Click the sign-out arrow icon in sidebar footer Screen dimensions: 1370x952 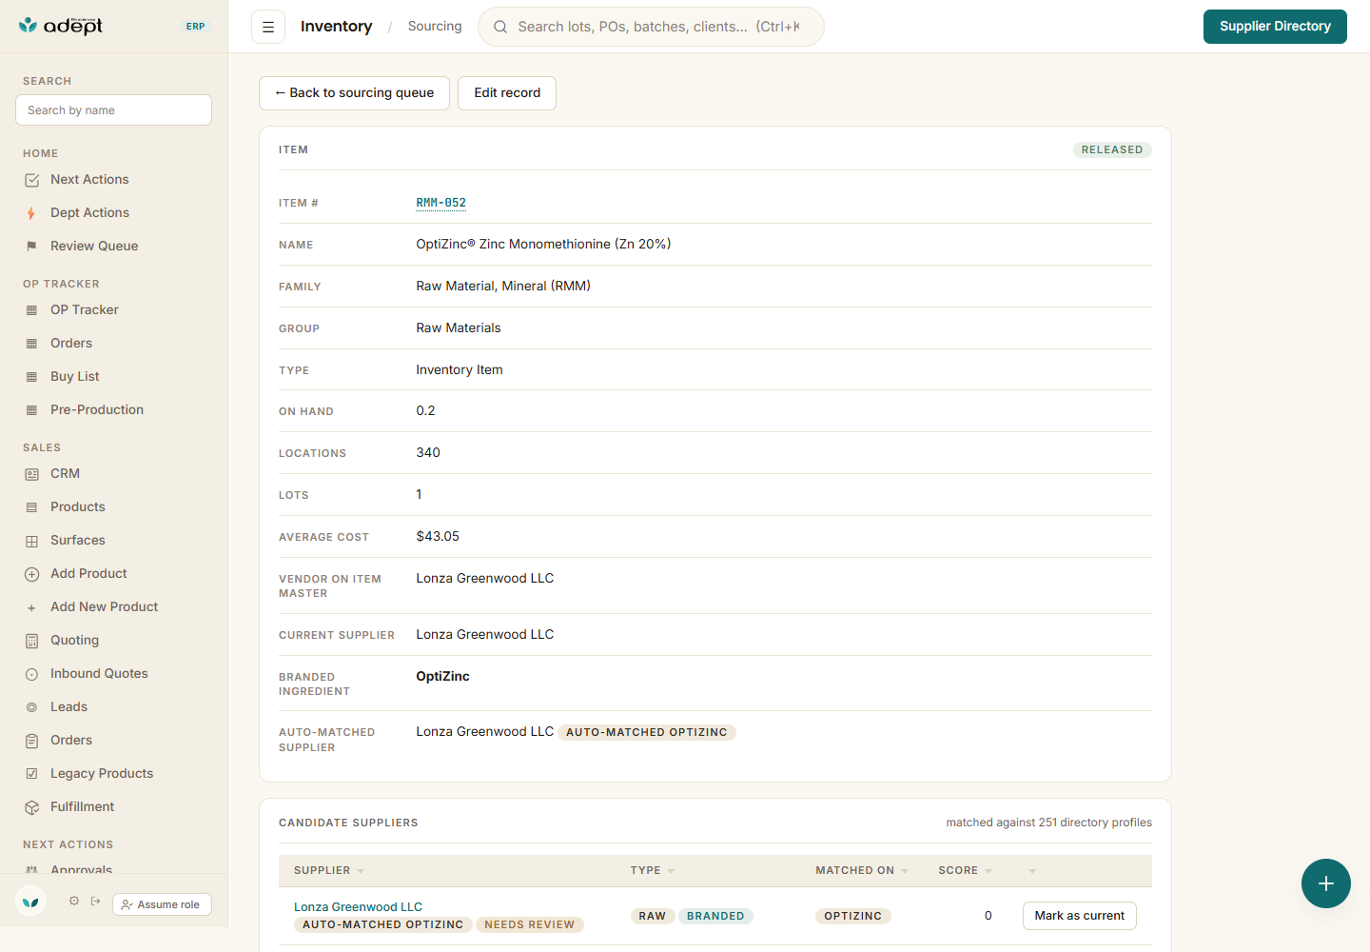[96, 901]
